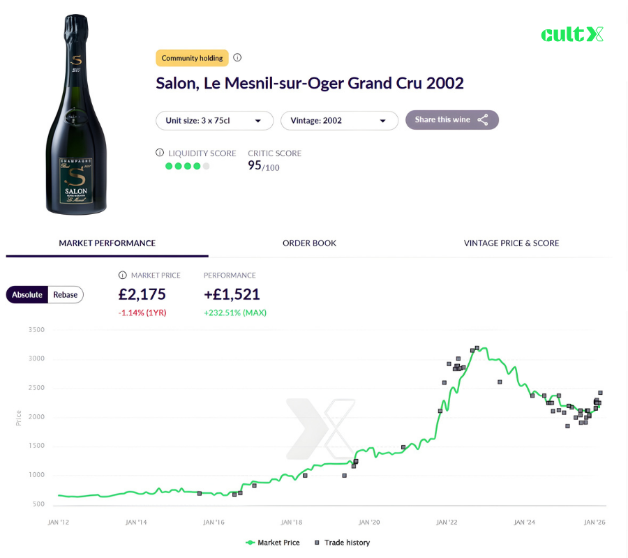Click the Market Price info icon
Screen dimensions: 628x558
pyautogui.click(x=121, y=275)
